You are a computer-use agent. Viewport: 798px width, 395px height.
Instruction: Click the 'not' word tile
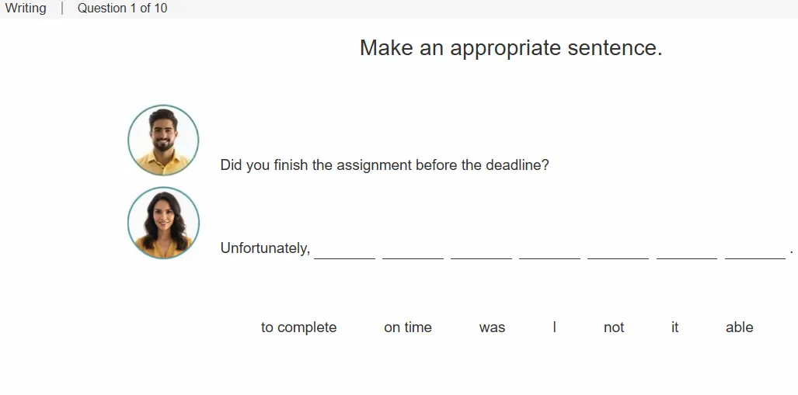[x=614, y=327]
